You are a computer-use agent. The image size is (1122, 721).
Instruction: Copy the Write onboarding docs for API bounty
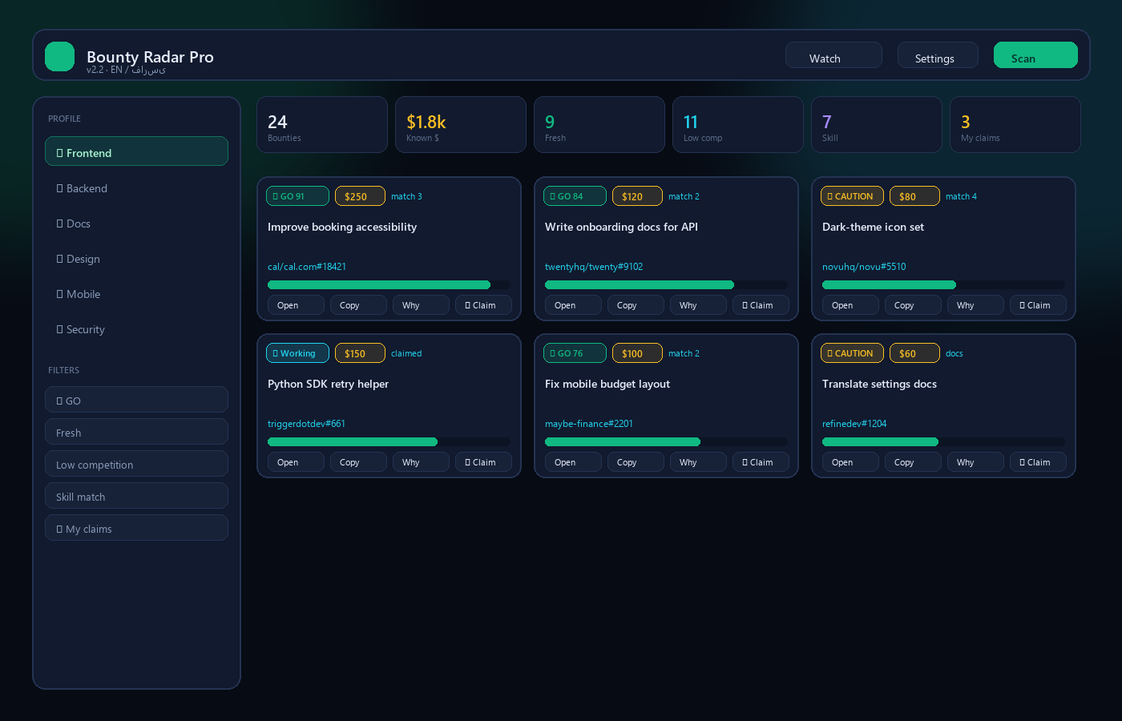(636, 305)
